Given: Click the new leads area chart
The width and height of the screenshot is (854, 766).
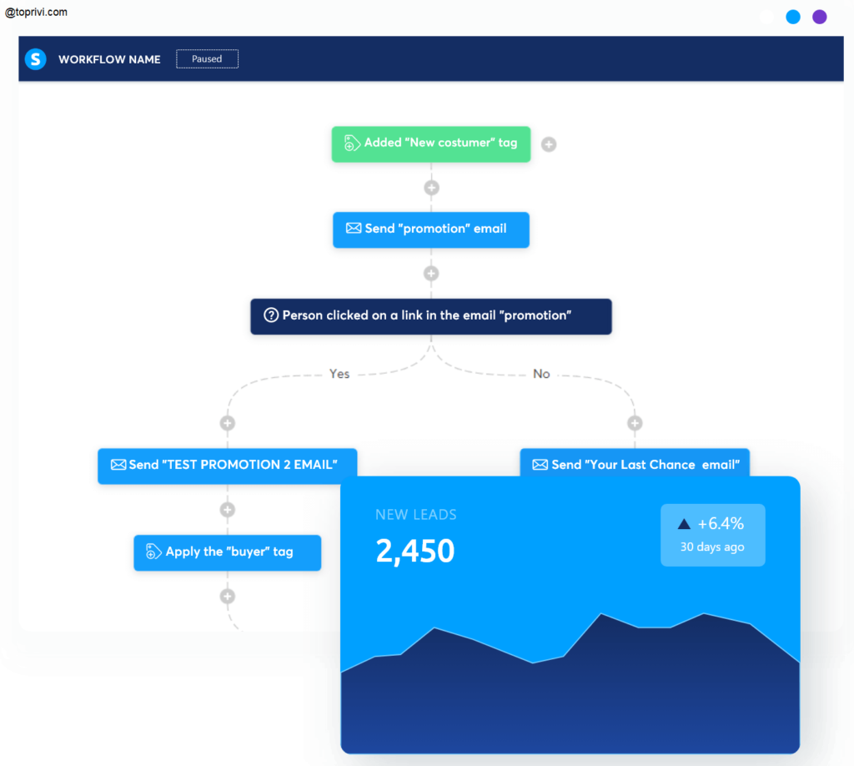Looking at the screenshot, I should tap(570, 683).
